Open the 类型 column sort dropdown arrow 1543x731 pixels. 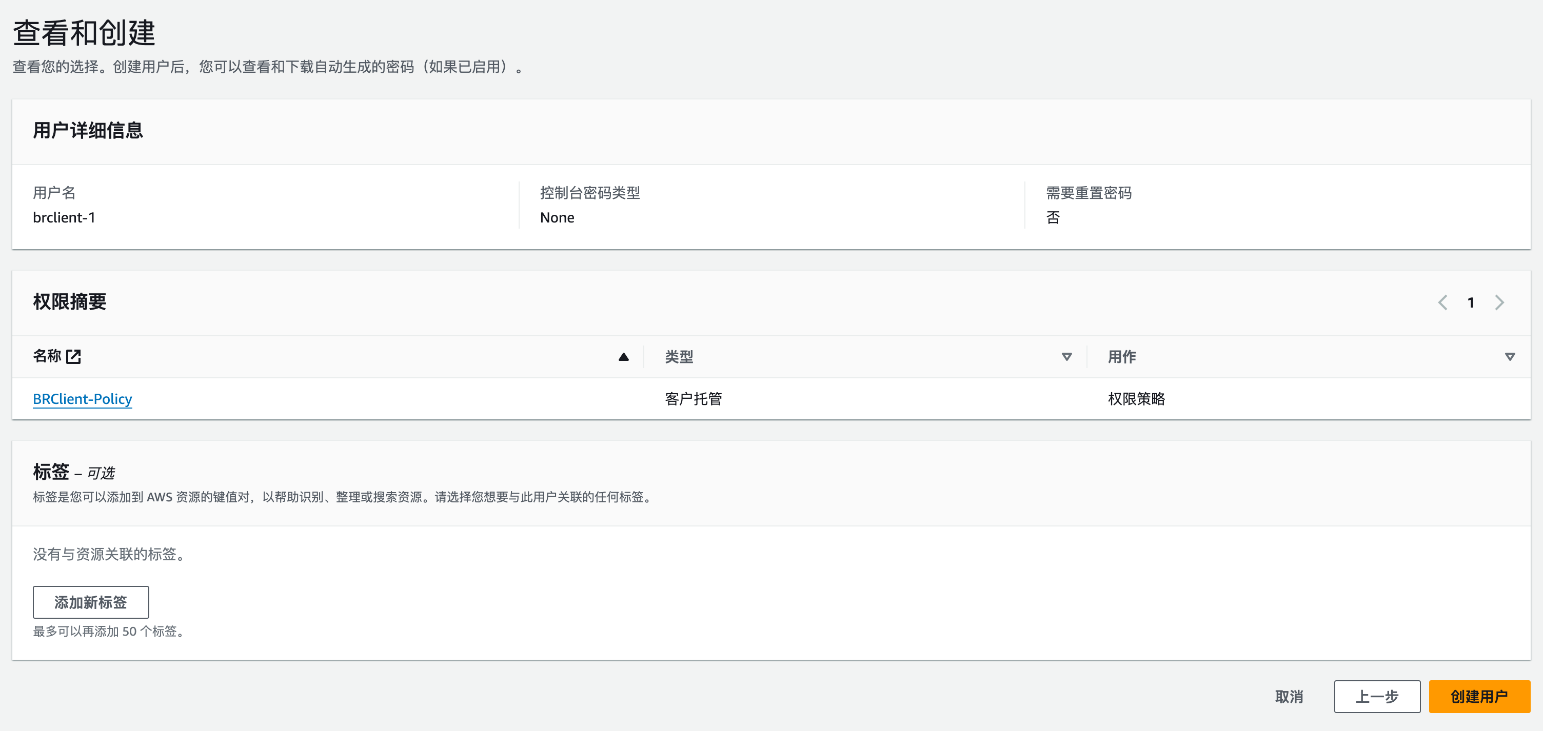(1066, 357)
